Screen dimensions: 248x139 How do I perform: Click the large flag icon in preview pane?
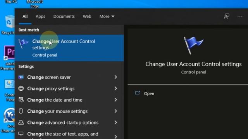(x=193, y=46)
